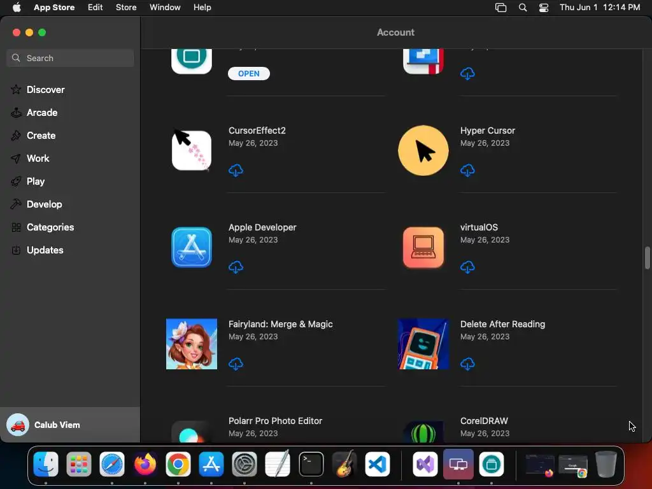
Task: Download Apple Developer via its cloud icon
Action: 236,267
